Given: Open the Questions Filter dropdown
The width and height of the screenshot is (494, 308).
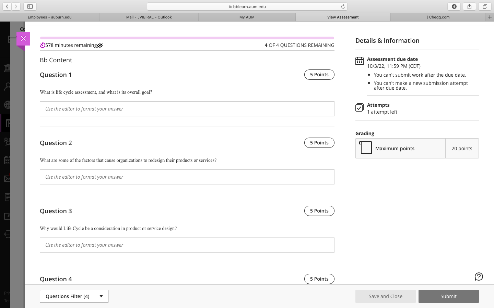Looking at the screenshot, I should 74,296.
